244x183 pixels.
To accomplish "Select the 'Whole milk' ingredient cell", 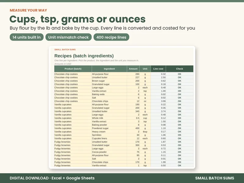I will [109, 118].
